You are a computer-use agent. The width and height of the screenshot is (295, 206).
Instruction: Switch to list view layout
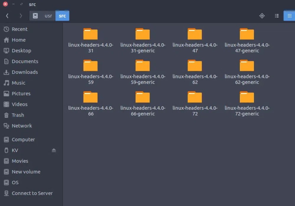coord(277,16)
